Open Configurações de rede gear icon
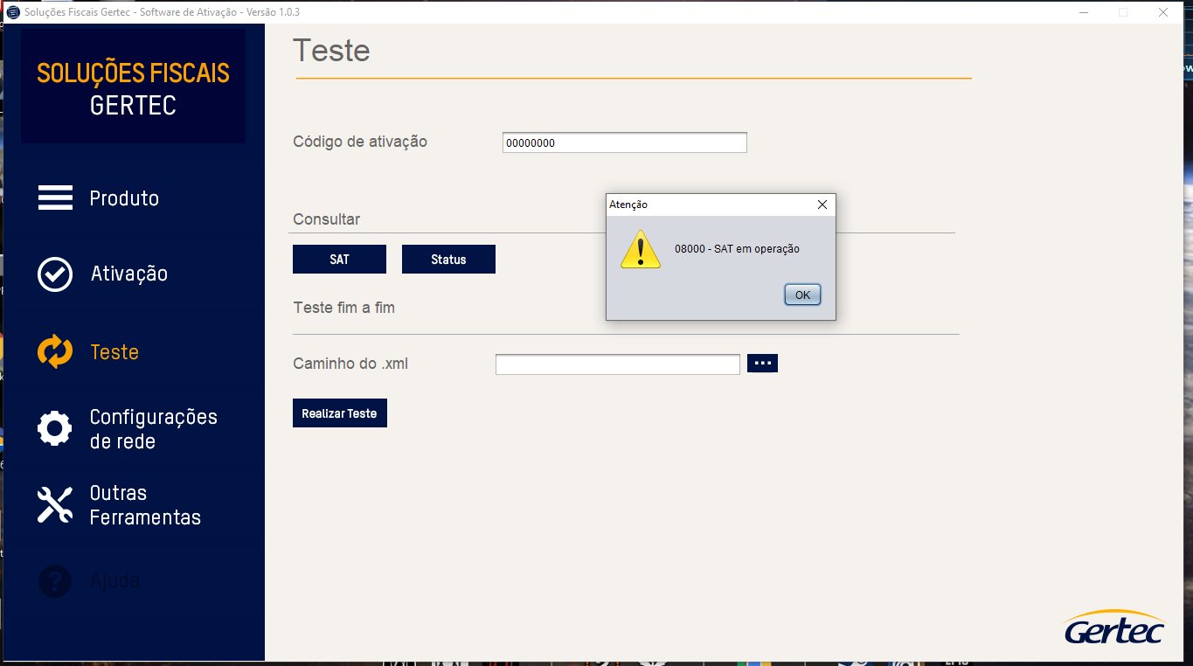The height and width of the screenshot is (666, 1193). click(x=55, y=428)
